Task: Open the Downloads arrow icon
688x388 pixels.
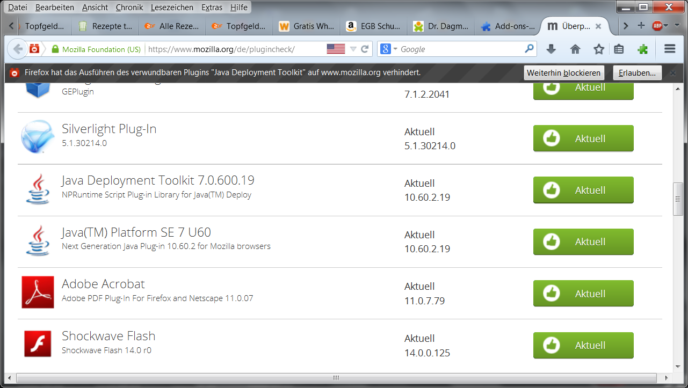Action: pyautogui.click(x=551, y=49)
